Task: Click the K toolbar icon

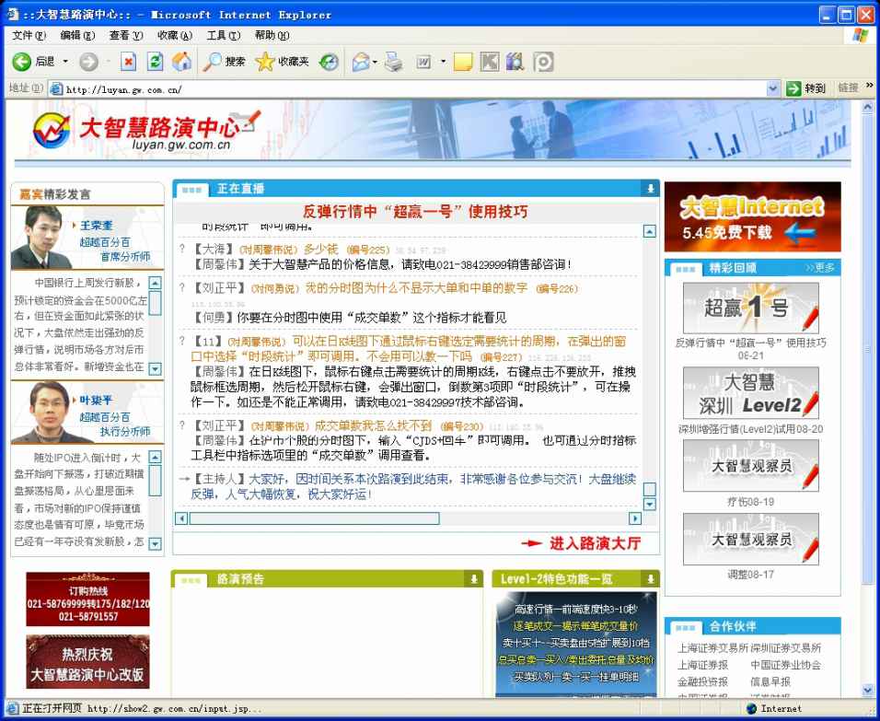Action: 490,61
